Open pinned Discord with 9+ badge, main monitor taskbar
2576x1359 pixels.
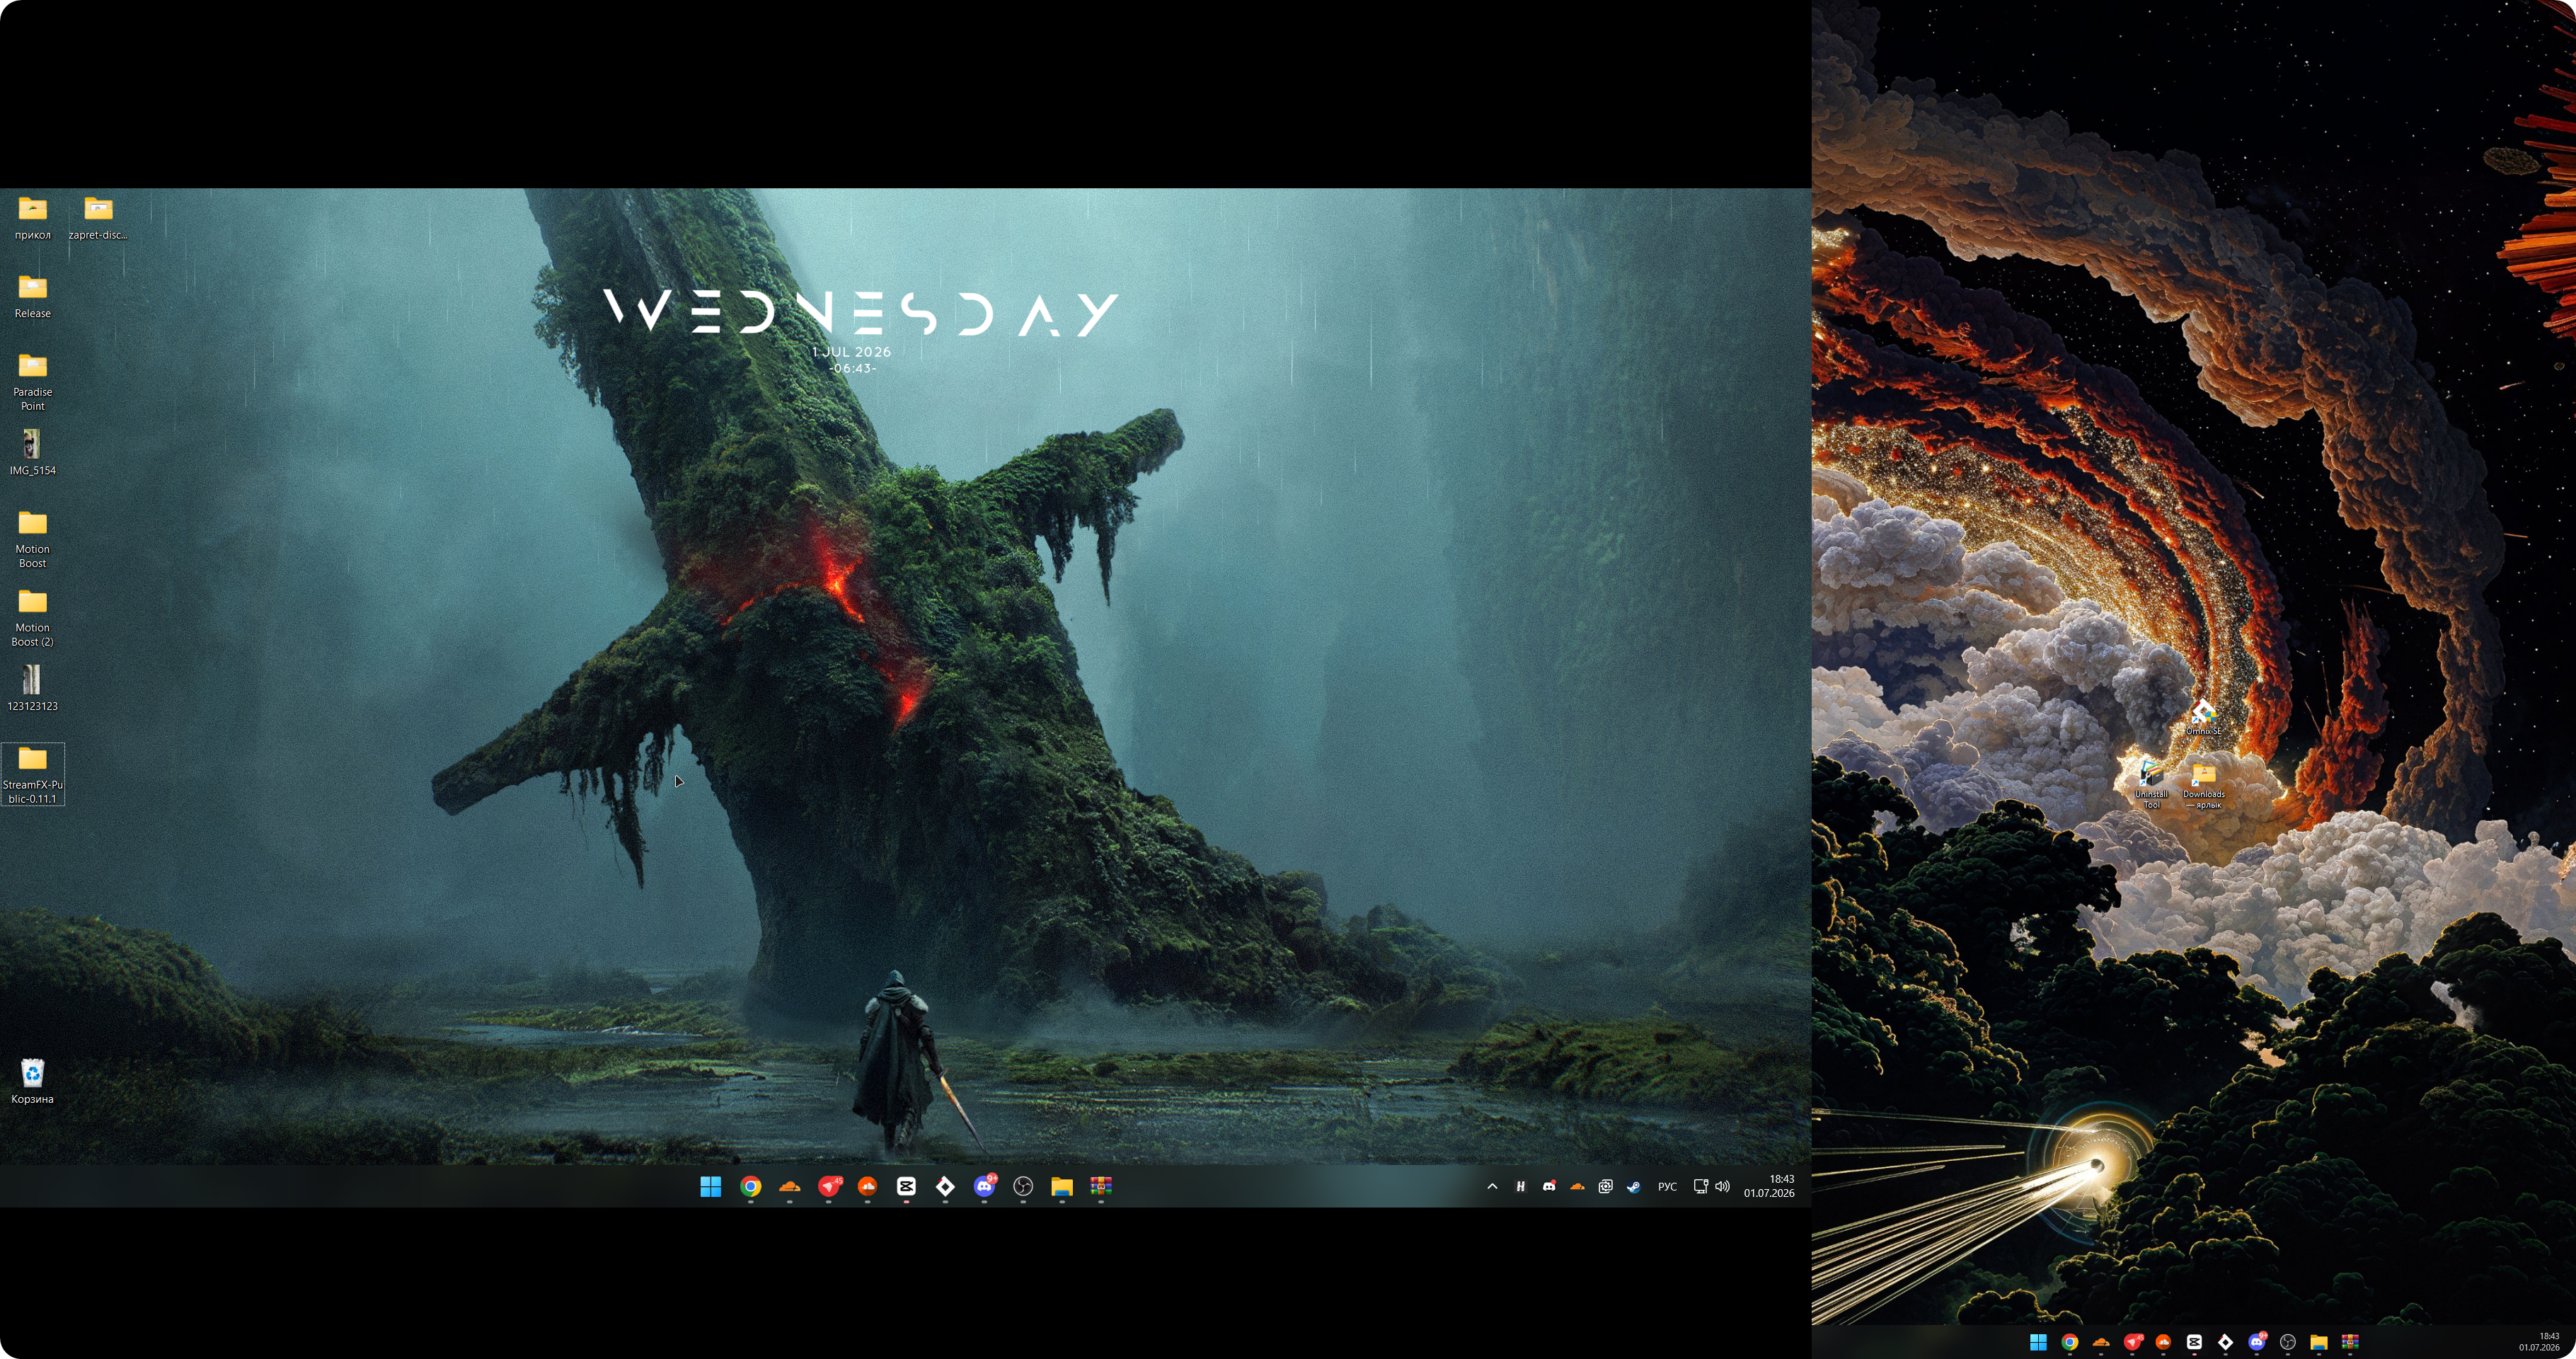[x=985, y=1186]
